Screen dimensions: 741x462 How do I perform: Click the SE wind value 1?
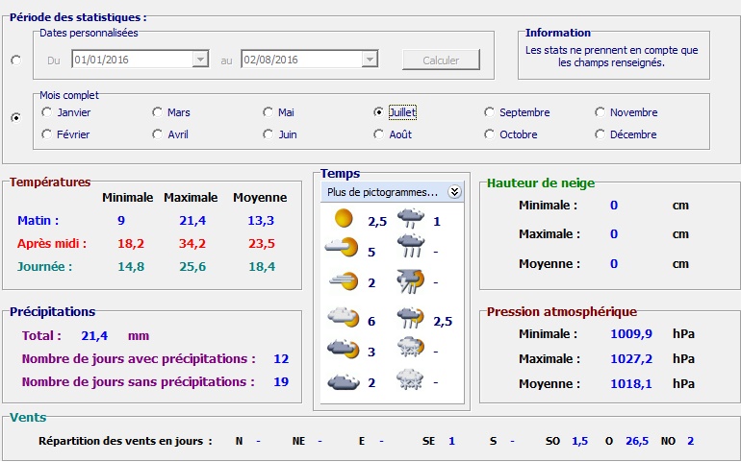tap(451, 441)
